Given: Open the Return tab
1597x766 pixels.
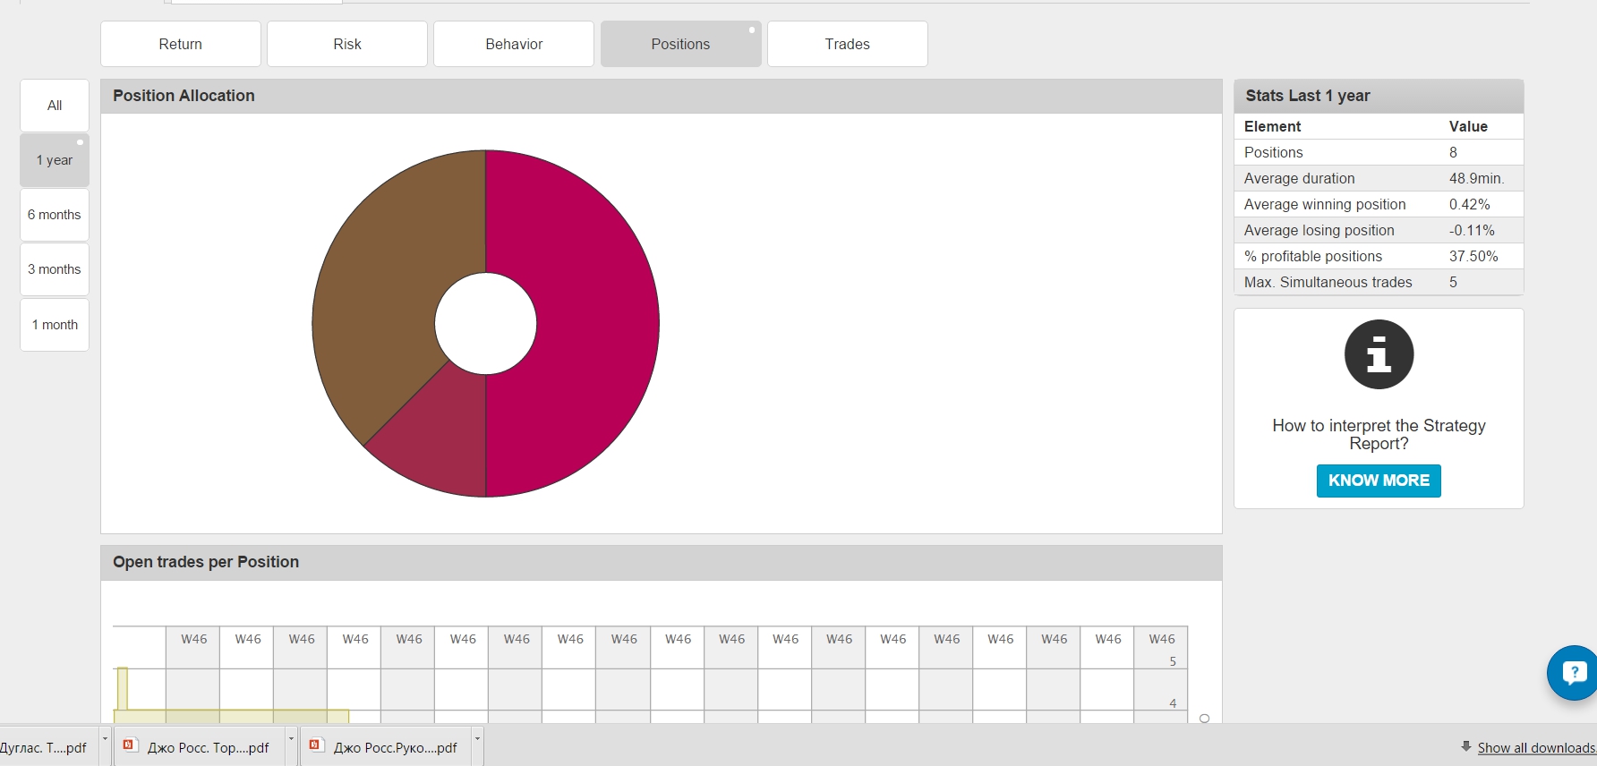Looking at the screenshot, I should point(181,44).
